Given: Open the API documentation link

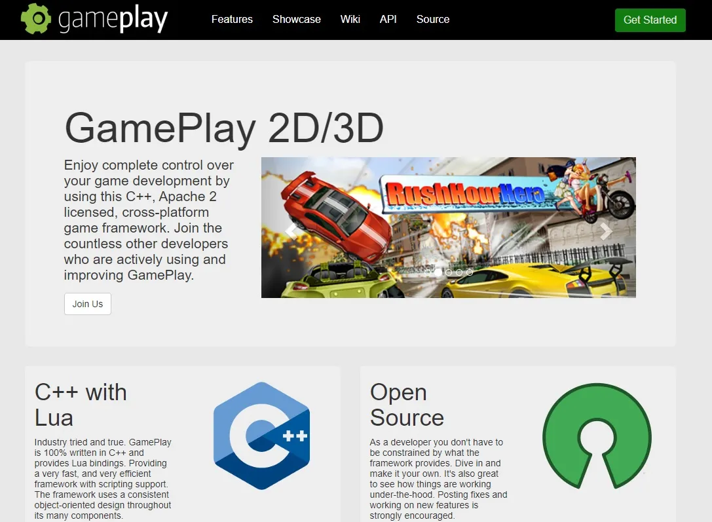Looking at the screenshot, I should (388, 20).
